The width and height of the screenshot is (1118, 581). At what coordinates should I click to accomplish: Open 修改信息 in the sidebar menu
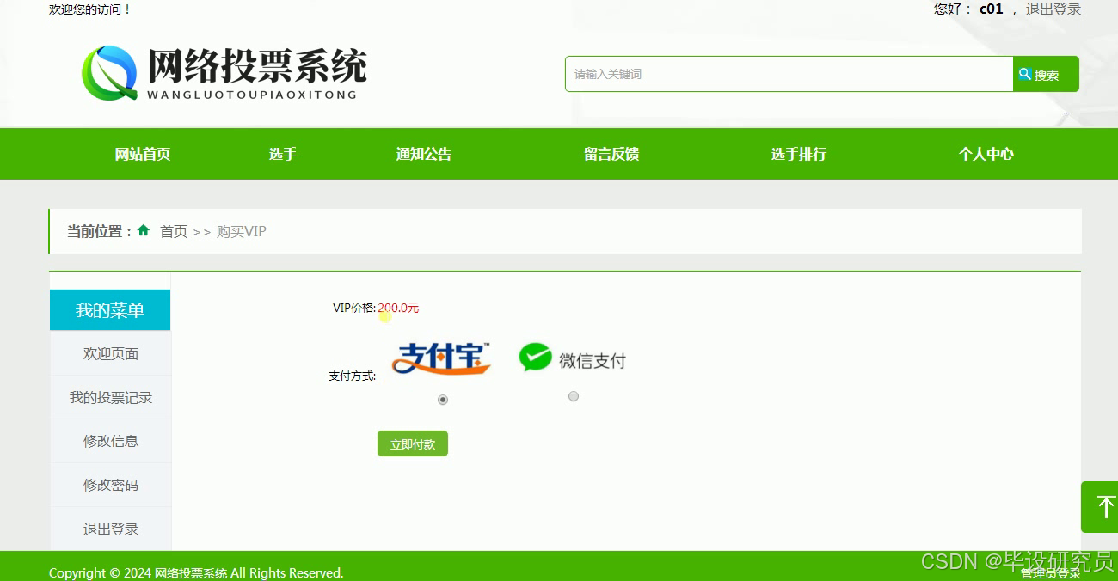[111, 441]
